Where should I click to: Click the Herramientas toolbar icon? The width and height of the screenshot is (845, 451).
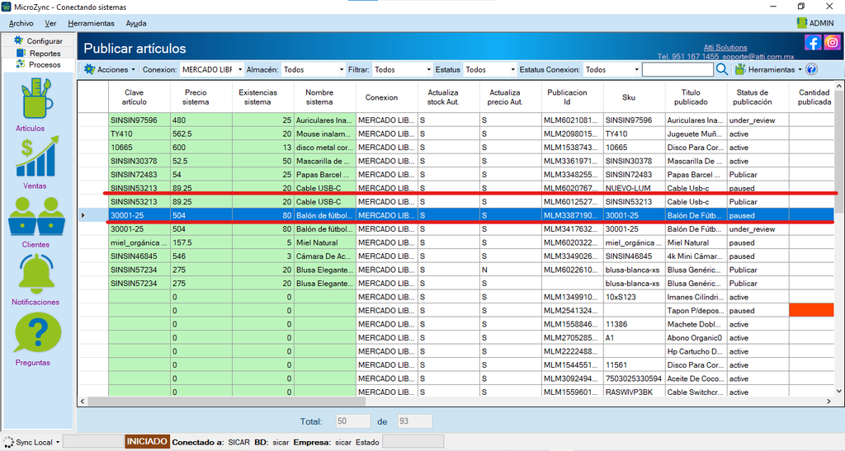[740, 69]
